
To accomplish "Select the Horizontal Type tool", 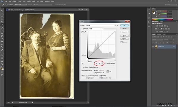I will (2, 53).
